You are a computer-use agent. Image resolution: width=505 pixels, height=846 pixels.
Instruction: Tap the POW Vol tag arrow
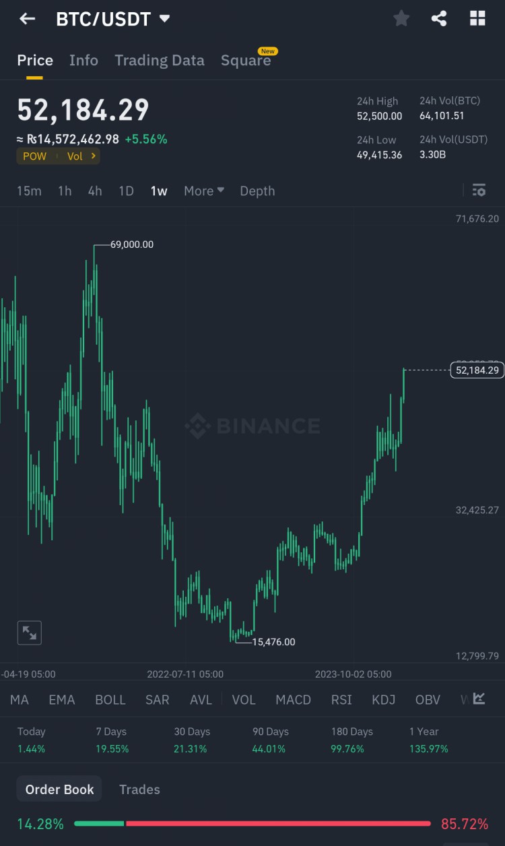(x=93, y=156)
